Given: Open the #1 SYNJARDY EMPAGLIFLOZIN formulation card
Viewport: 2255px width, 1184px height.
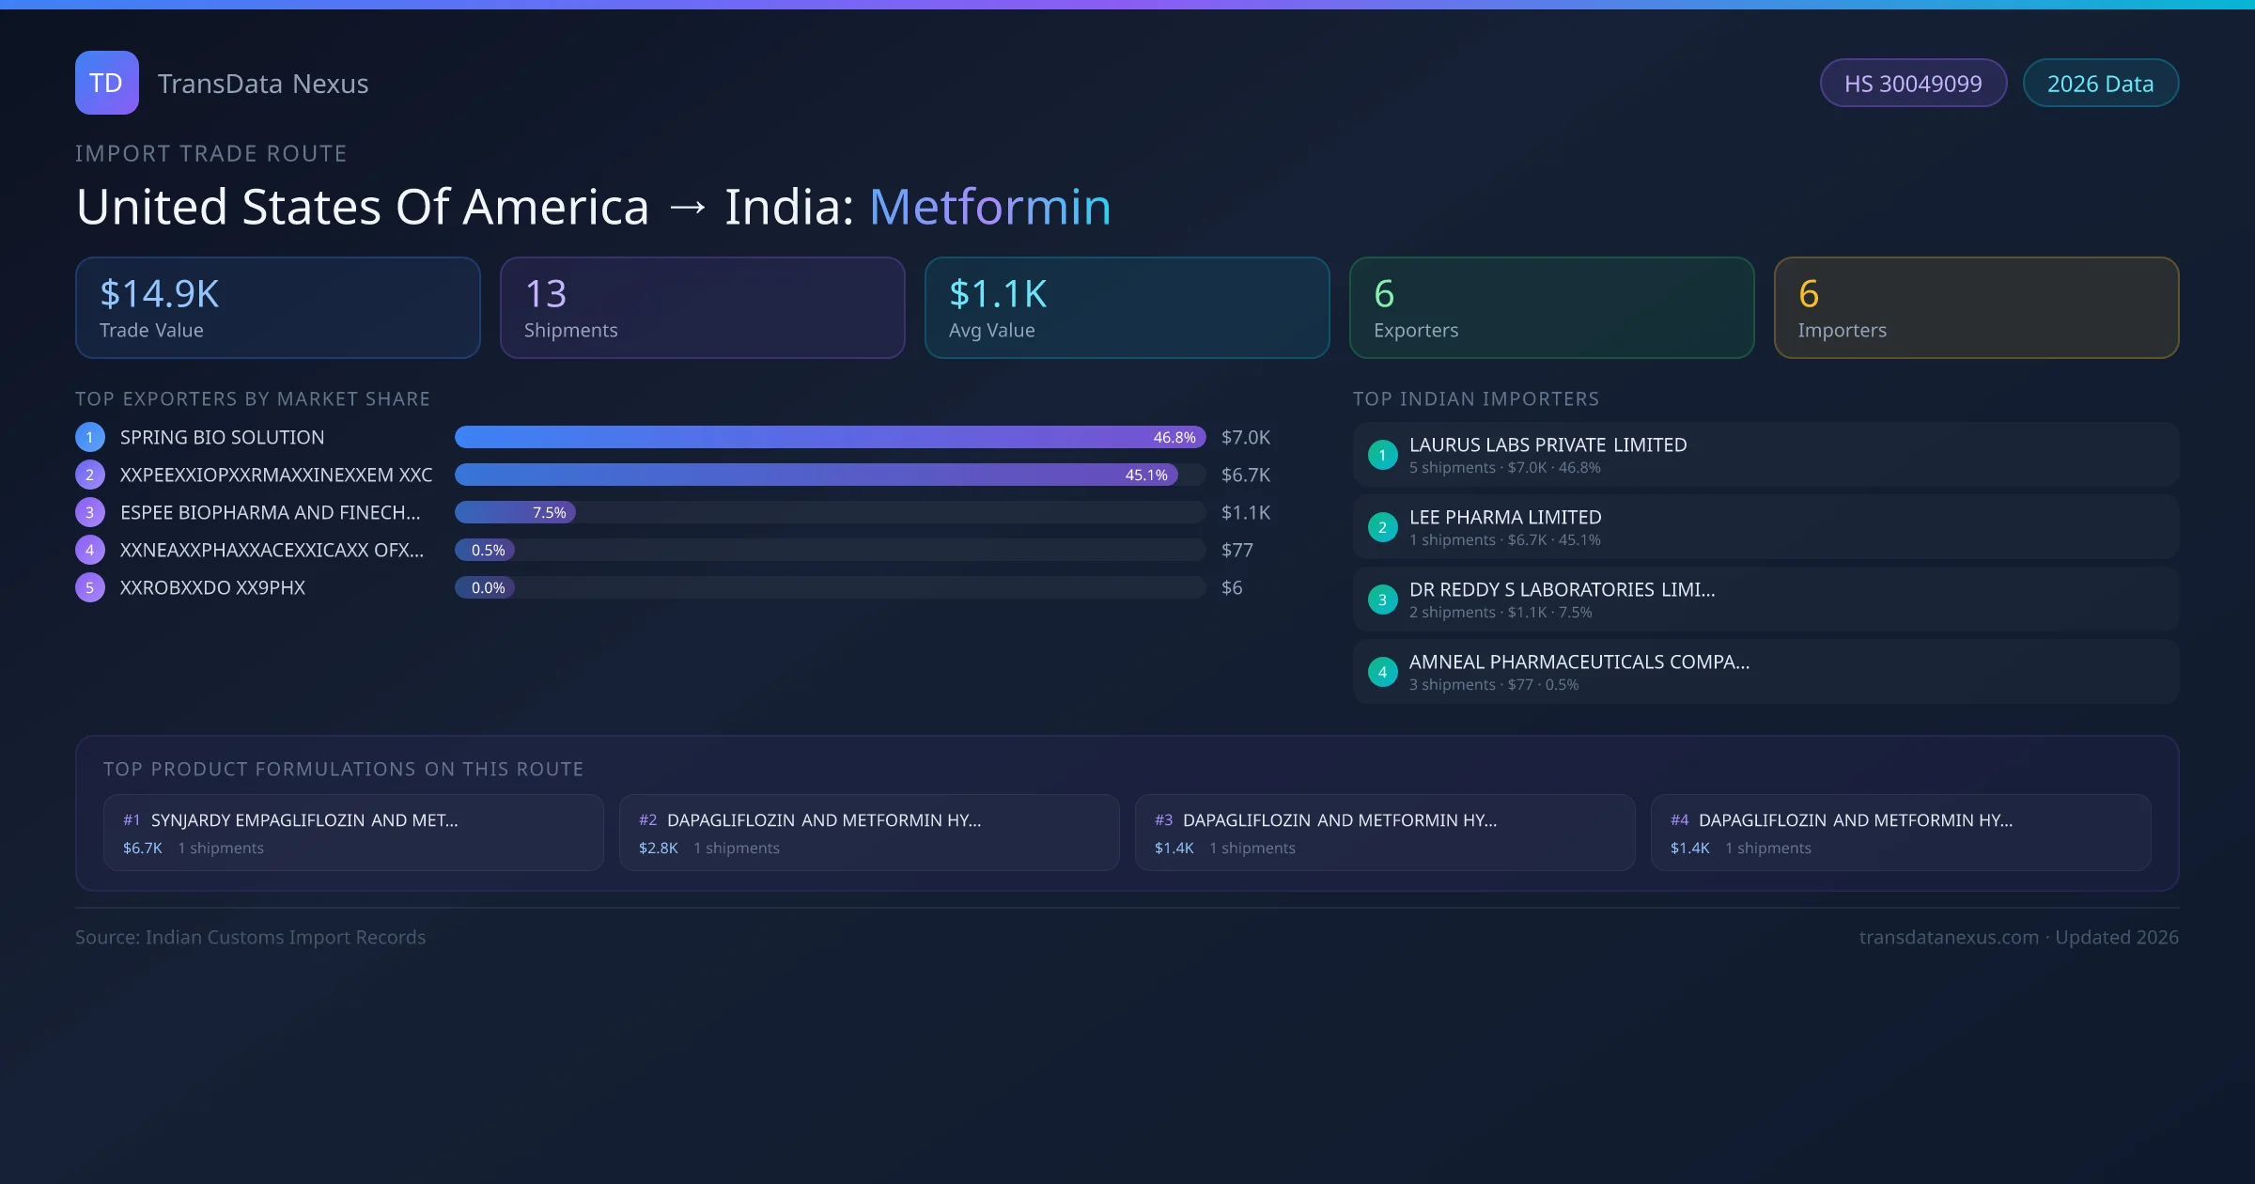Looking at the screenshot, I should [353, 833].
